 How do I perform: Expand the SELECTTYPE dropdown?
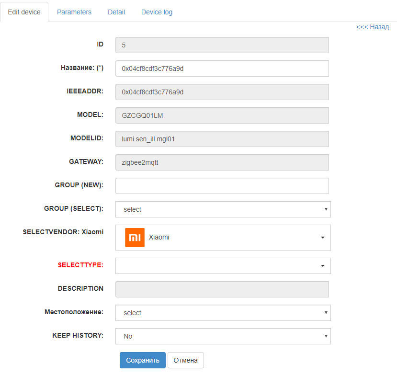223,266
